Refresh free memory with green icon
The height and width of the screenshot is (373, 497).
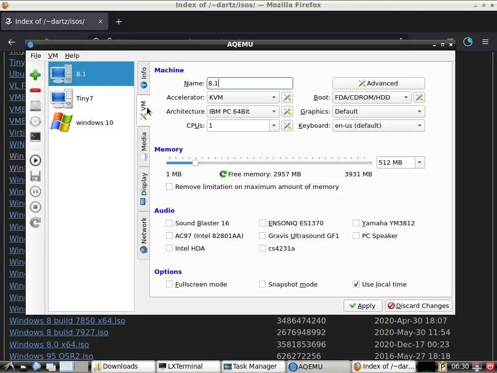(x=223, y=174)
